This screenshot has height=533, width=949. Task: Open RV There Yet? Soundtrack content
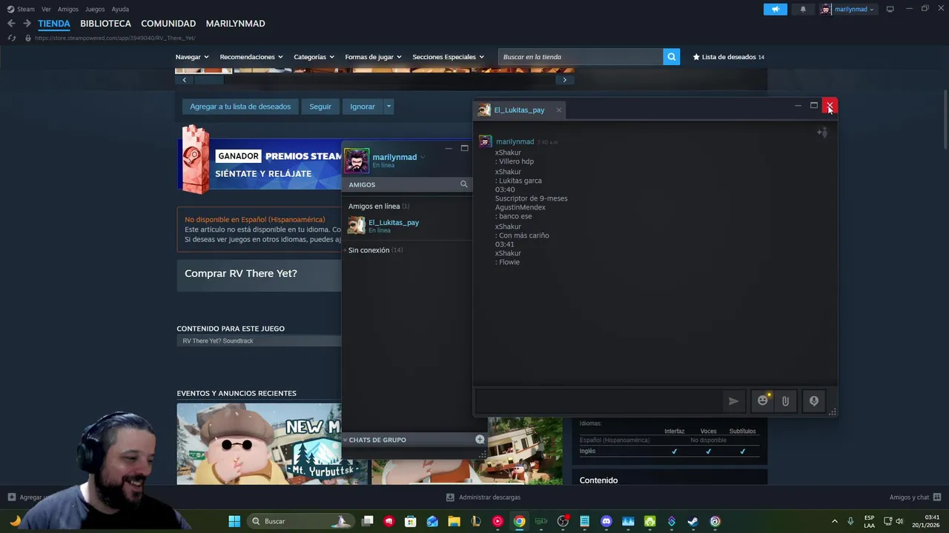tap(259, 341)
